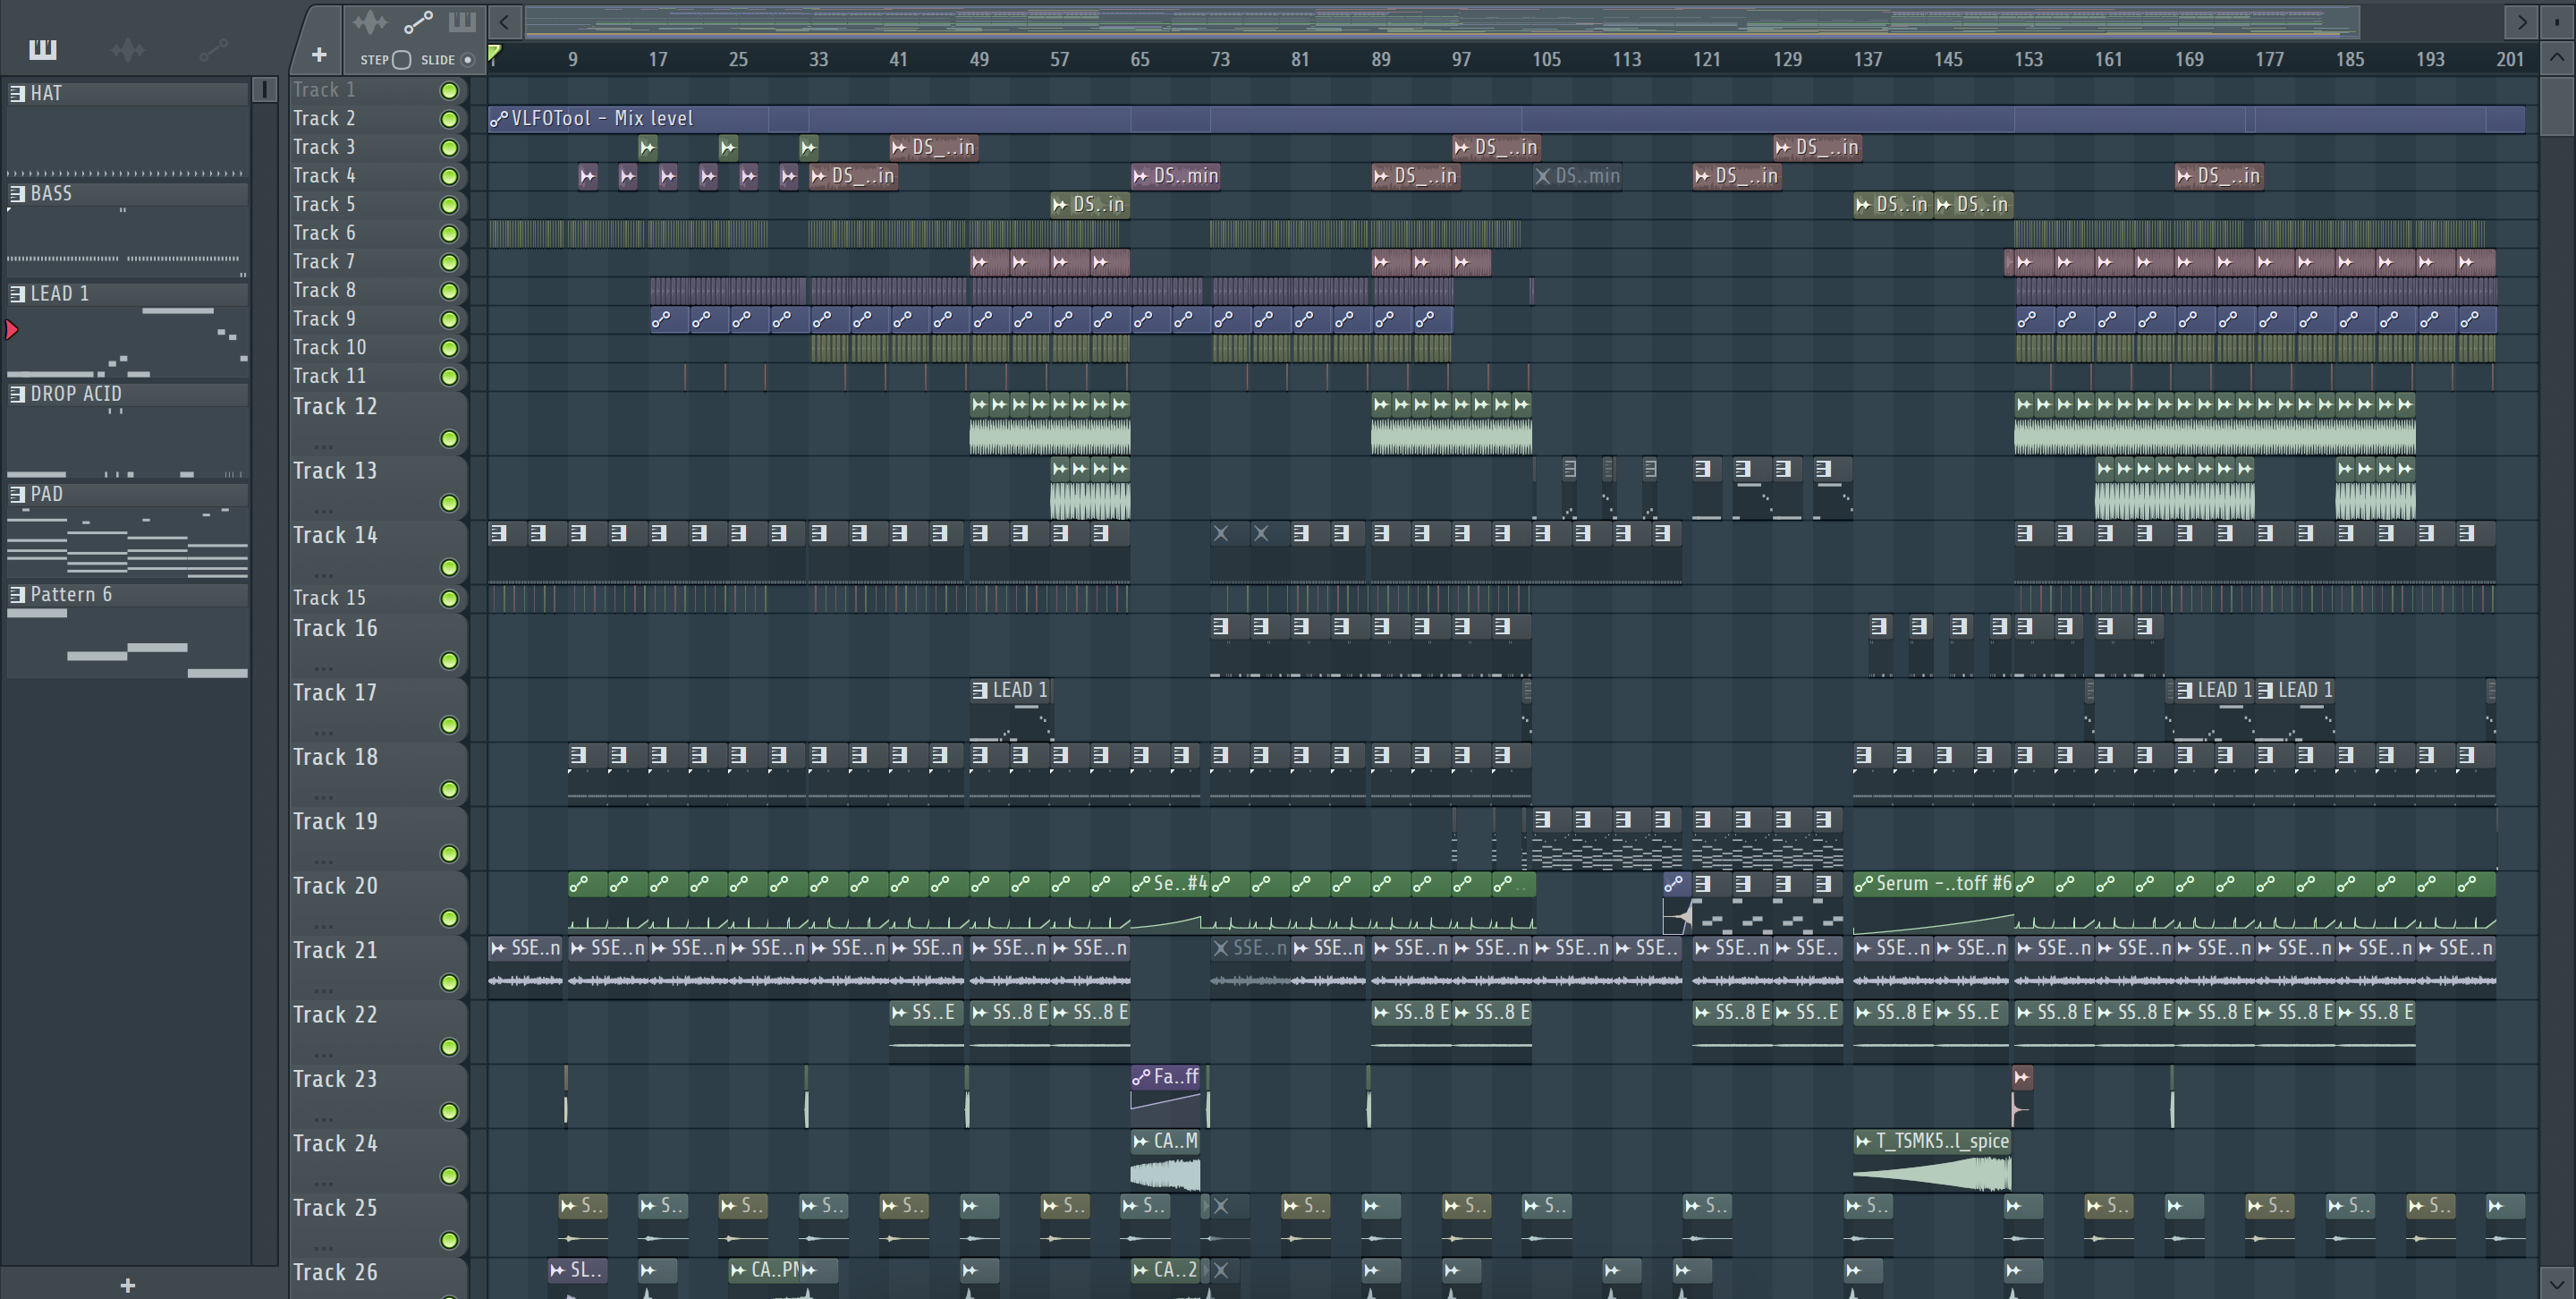Image resolution: width=2576 pixels, height=1299 pixels.
Task: Select the audio clip filter icon in picker
Action: click(x=128, y=49)
